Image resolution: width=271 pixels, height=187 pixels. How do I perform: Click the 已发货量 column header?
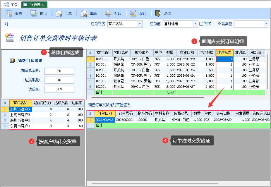pos(243,114)
